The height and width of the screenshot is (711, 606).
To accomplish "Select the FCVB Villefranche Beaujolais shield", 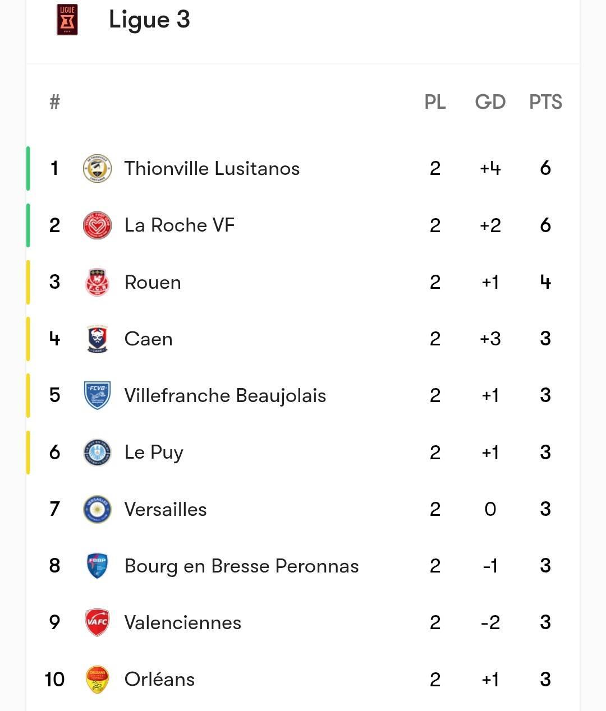I will 97,395.
